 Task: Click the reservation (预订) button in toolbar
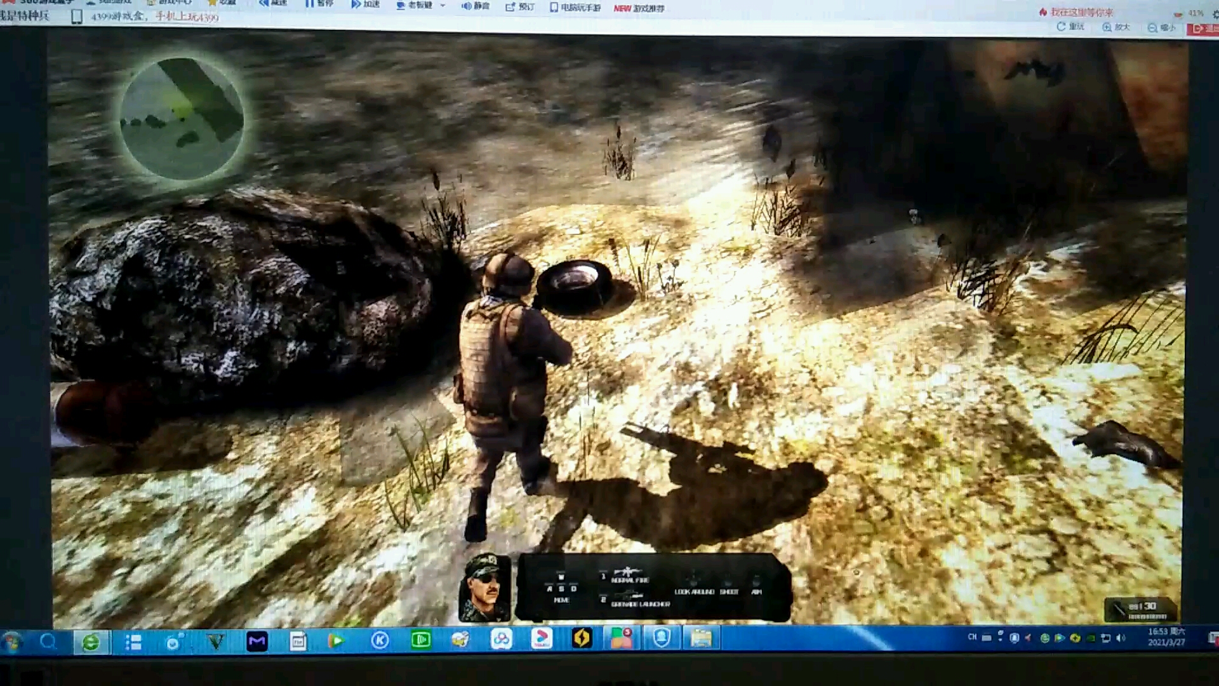point(520,7)
